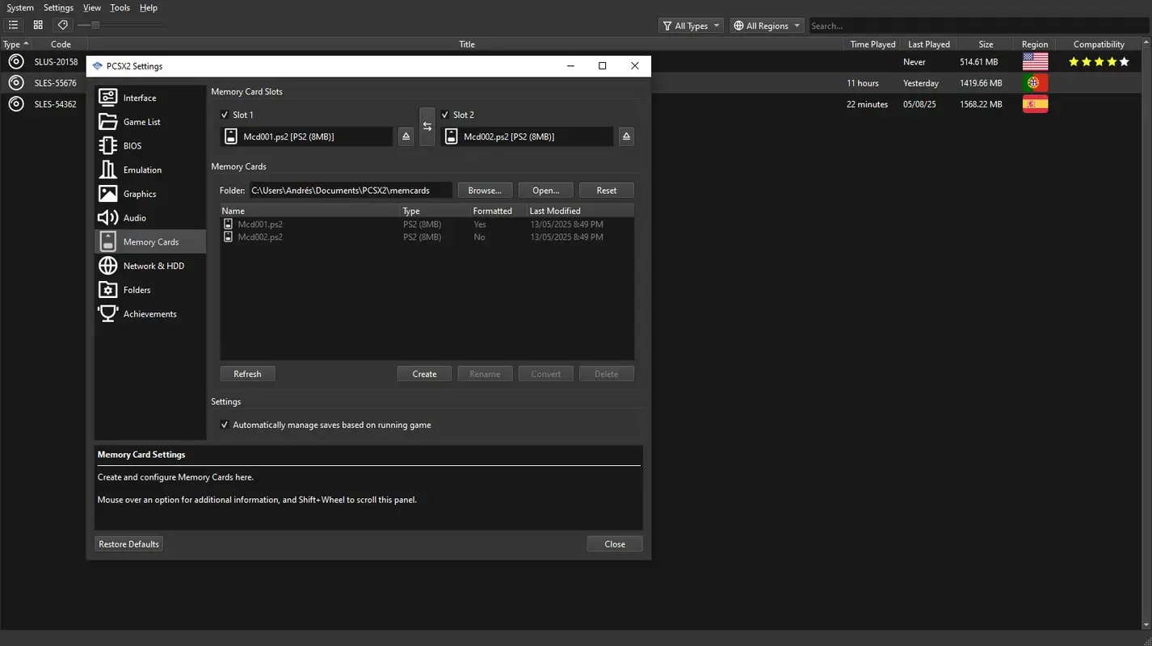This screenshot has width=1152, height=646.
Task: Switch to the Emulation settings section
Action: click(x=142, y=170)
